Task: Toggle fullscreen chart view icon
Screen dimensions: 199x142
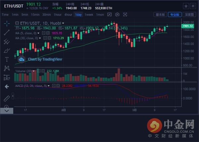Action: pos(125,15)
